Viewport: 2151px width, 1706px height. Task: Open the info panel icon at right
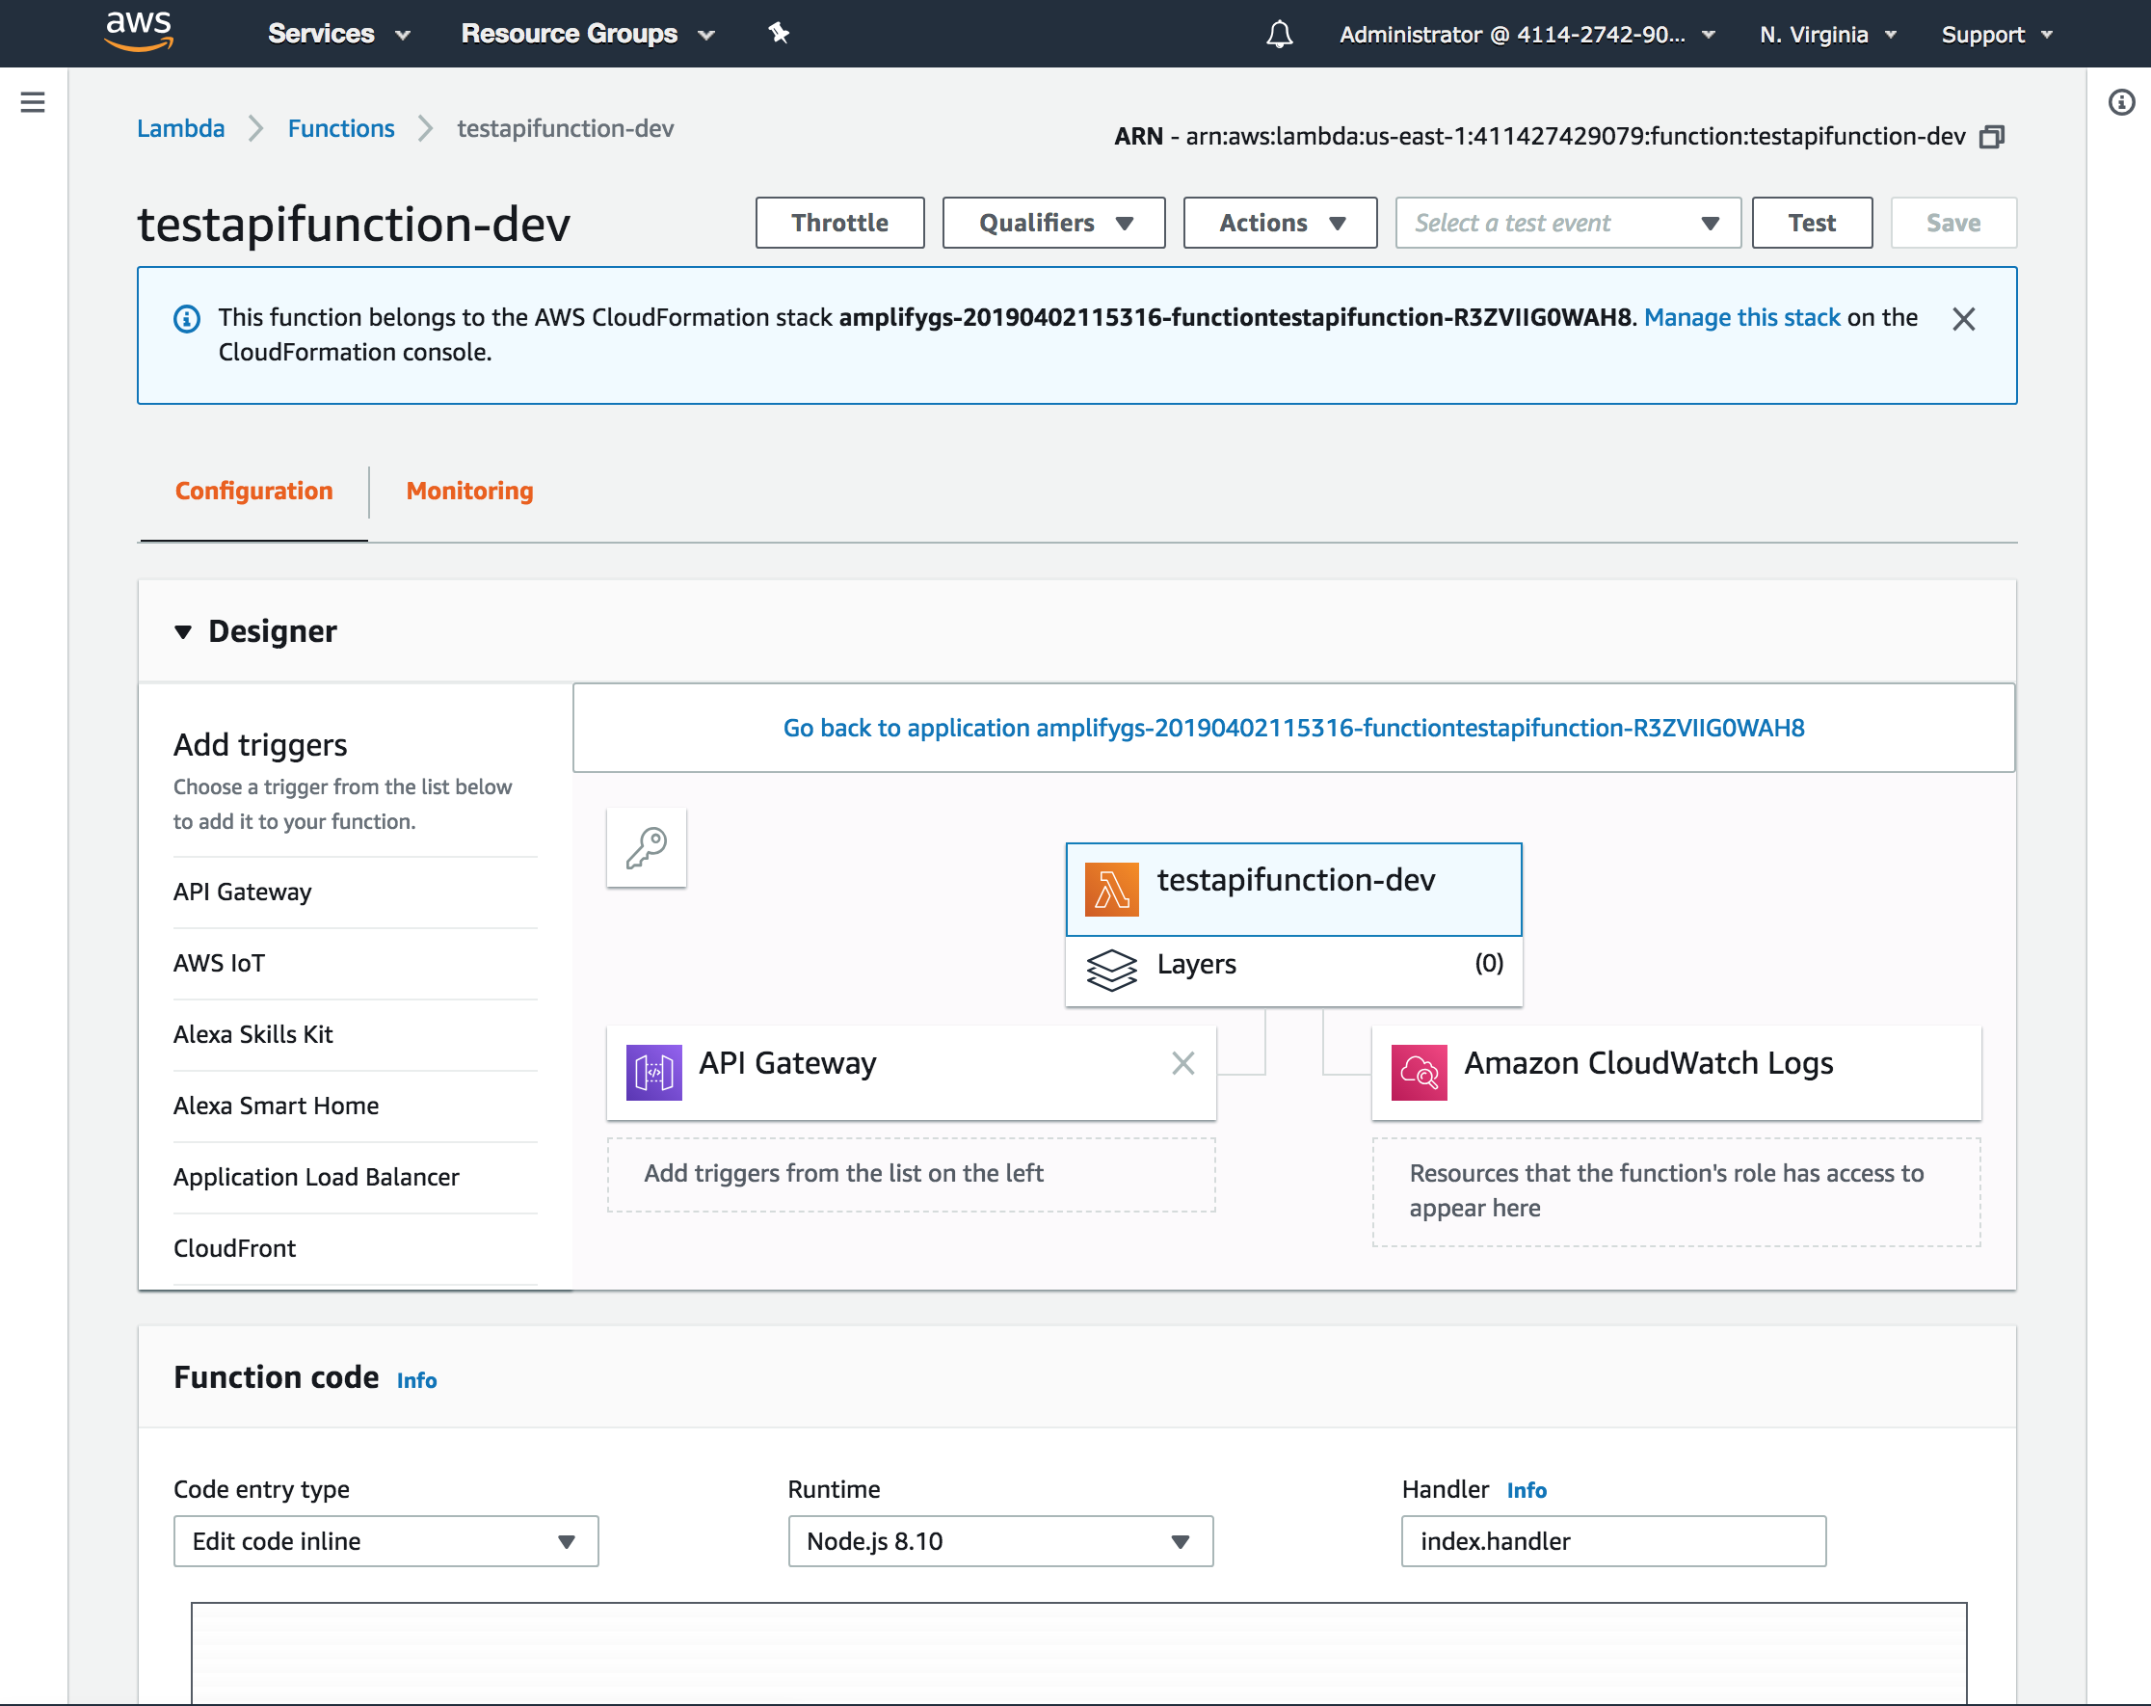coord(2121,102)
